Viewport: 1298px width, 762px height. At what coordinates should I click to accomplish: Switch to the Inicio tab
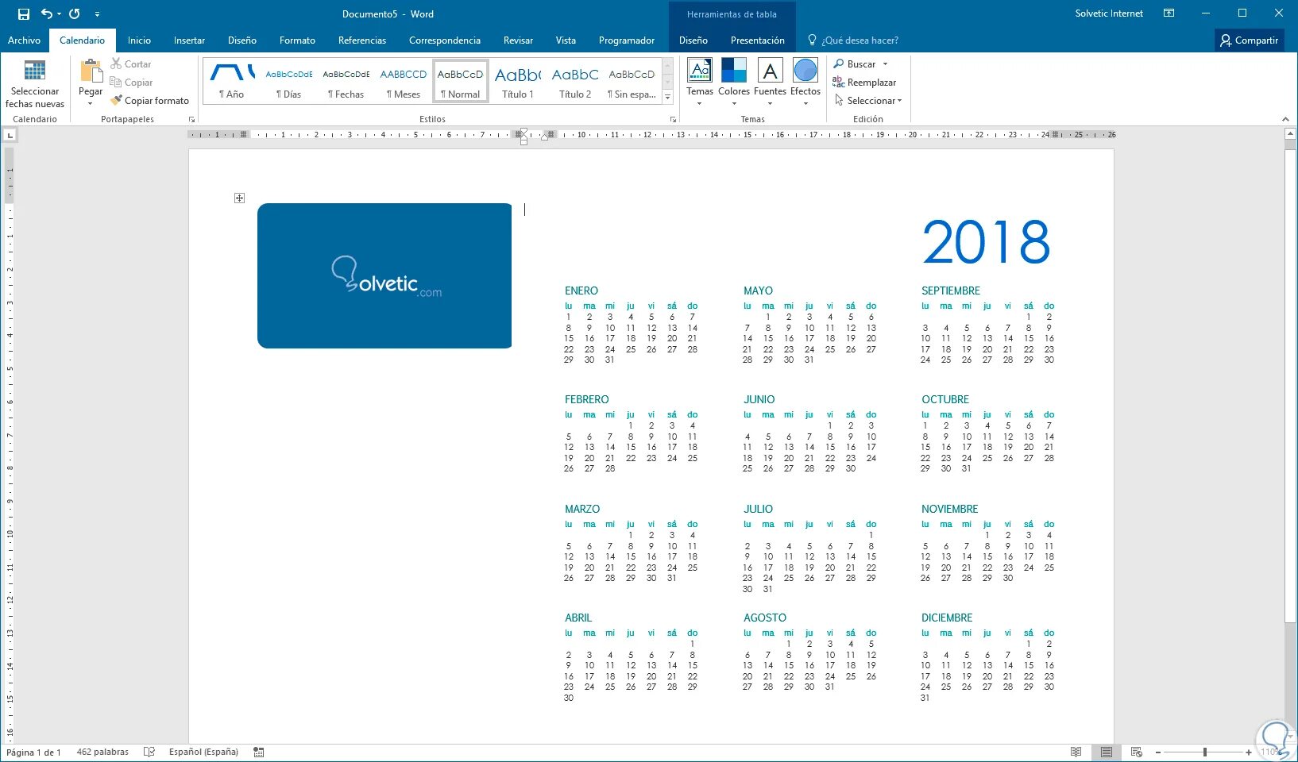[x=139, y=40]
